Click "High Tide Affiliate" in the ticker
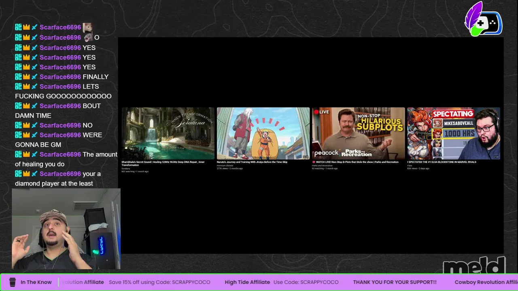This screenshot has height=291, width=518. pyautogui.click(x=247, y=282)
